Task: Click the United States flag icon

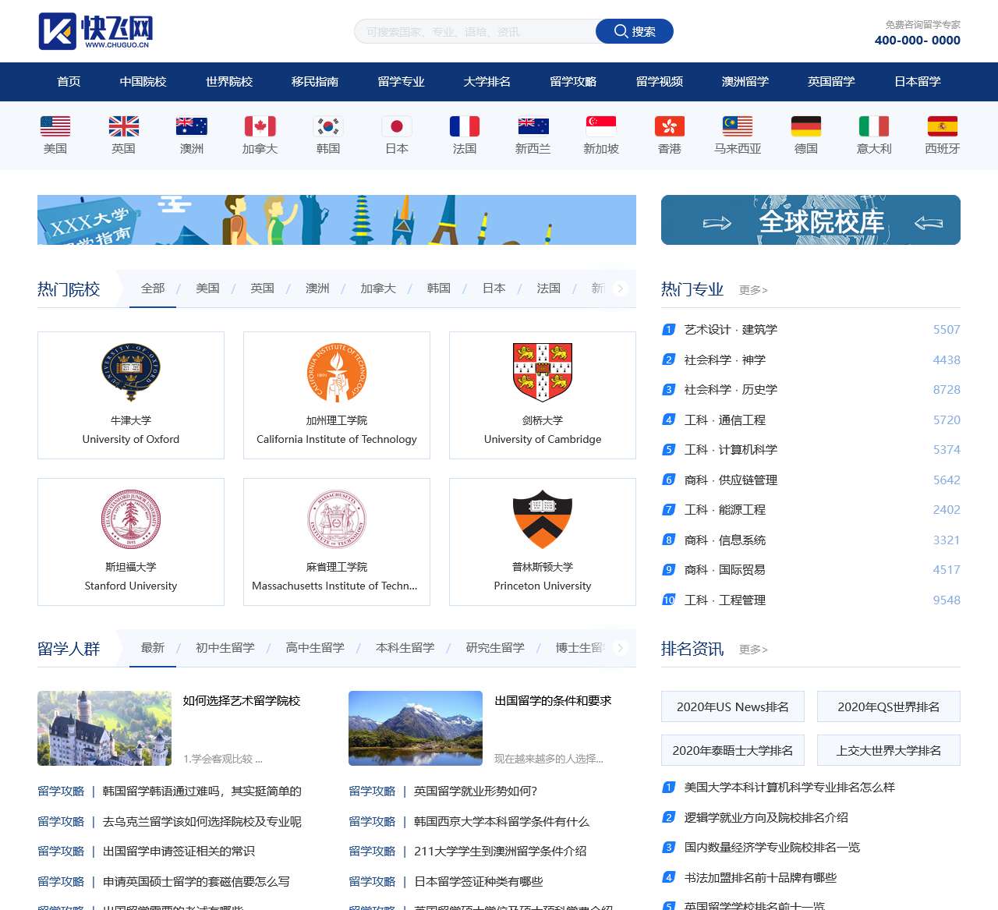Action: pos(55,126)
